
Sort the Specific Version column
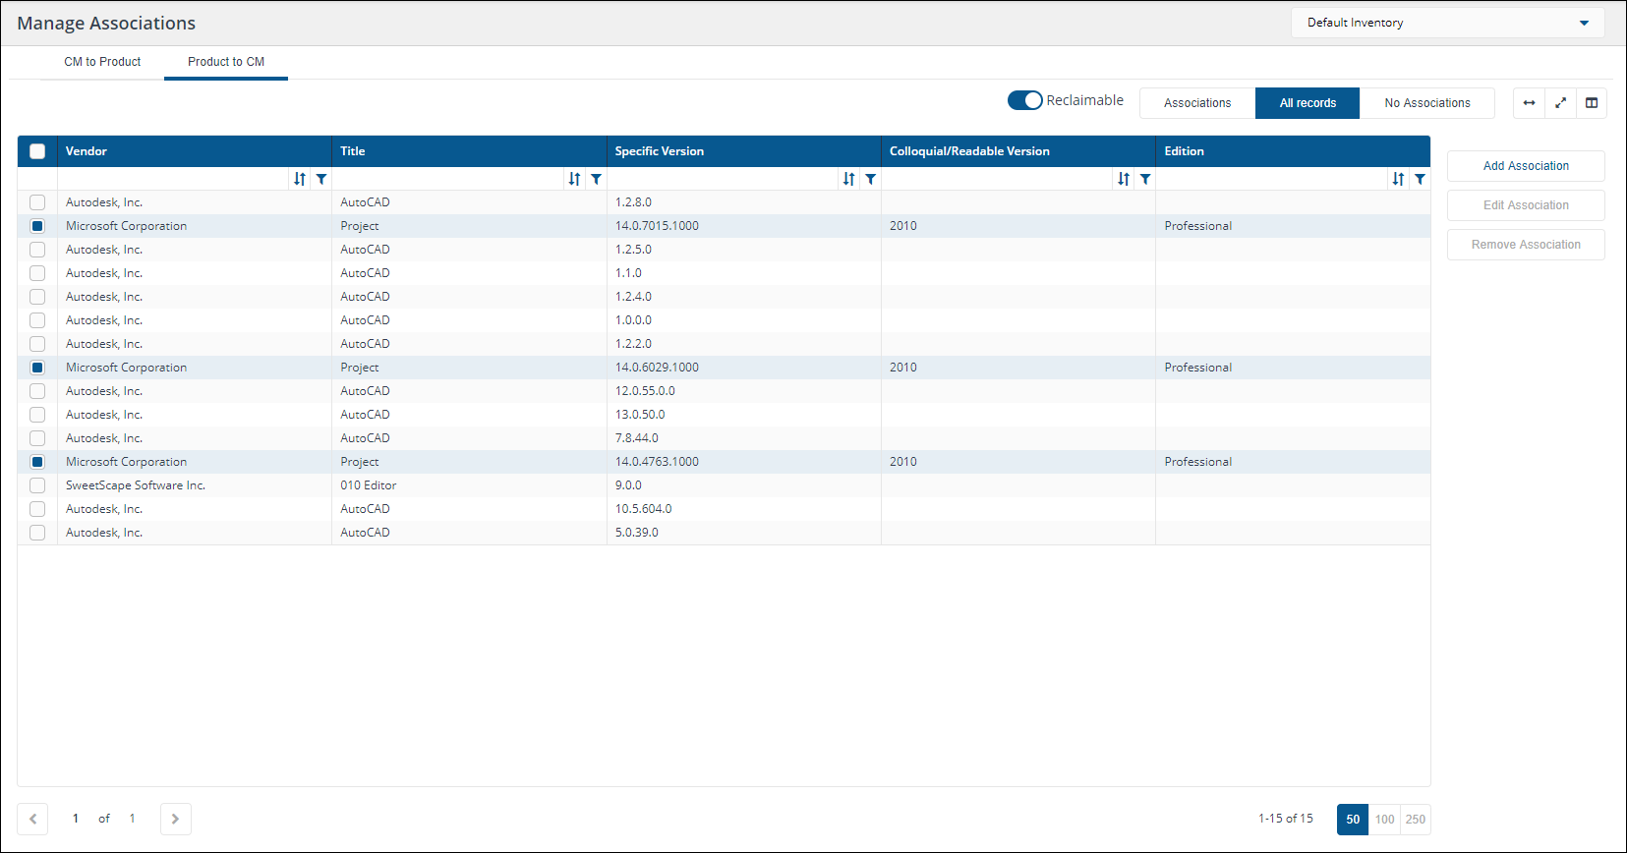pos(848,179)
